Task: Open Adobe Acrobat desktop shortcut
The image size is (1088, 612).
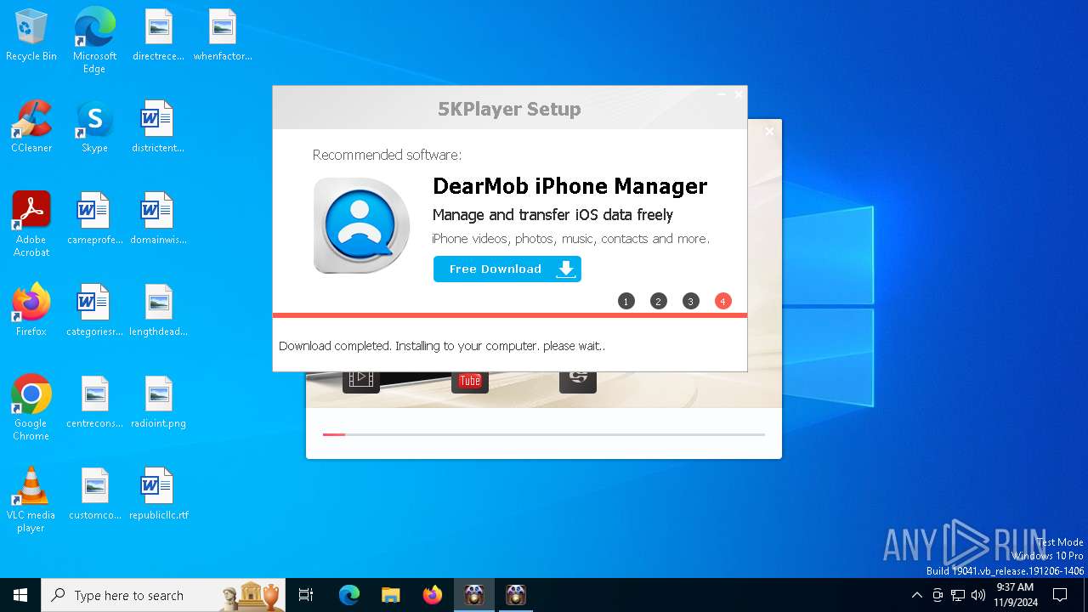Action: tap(31, 224)
